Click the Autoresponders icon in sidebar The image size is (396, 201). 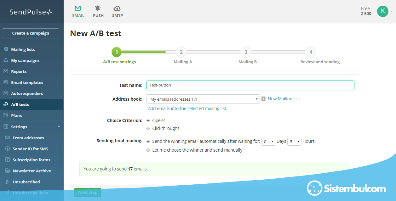coord(6,93)
